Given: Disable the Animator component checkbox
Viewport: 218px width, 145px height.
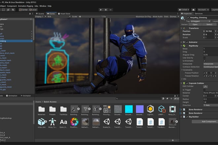Looking at the screenshot, I should click(x=187, y=42).
